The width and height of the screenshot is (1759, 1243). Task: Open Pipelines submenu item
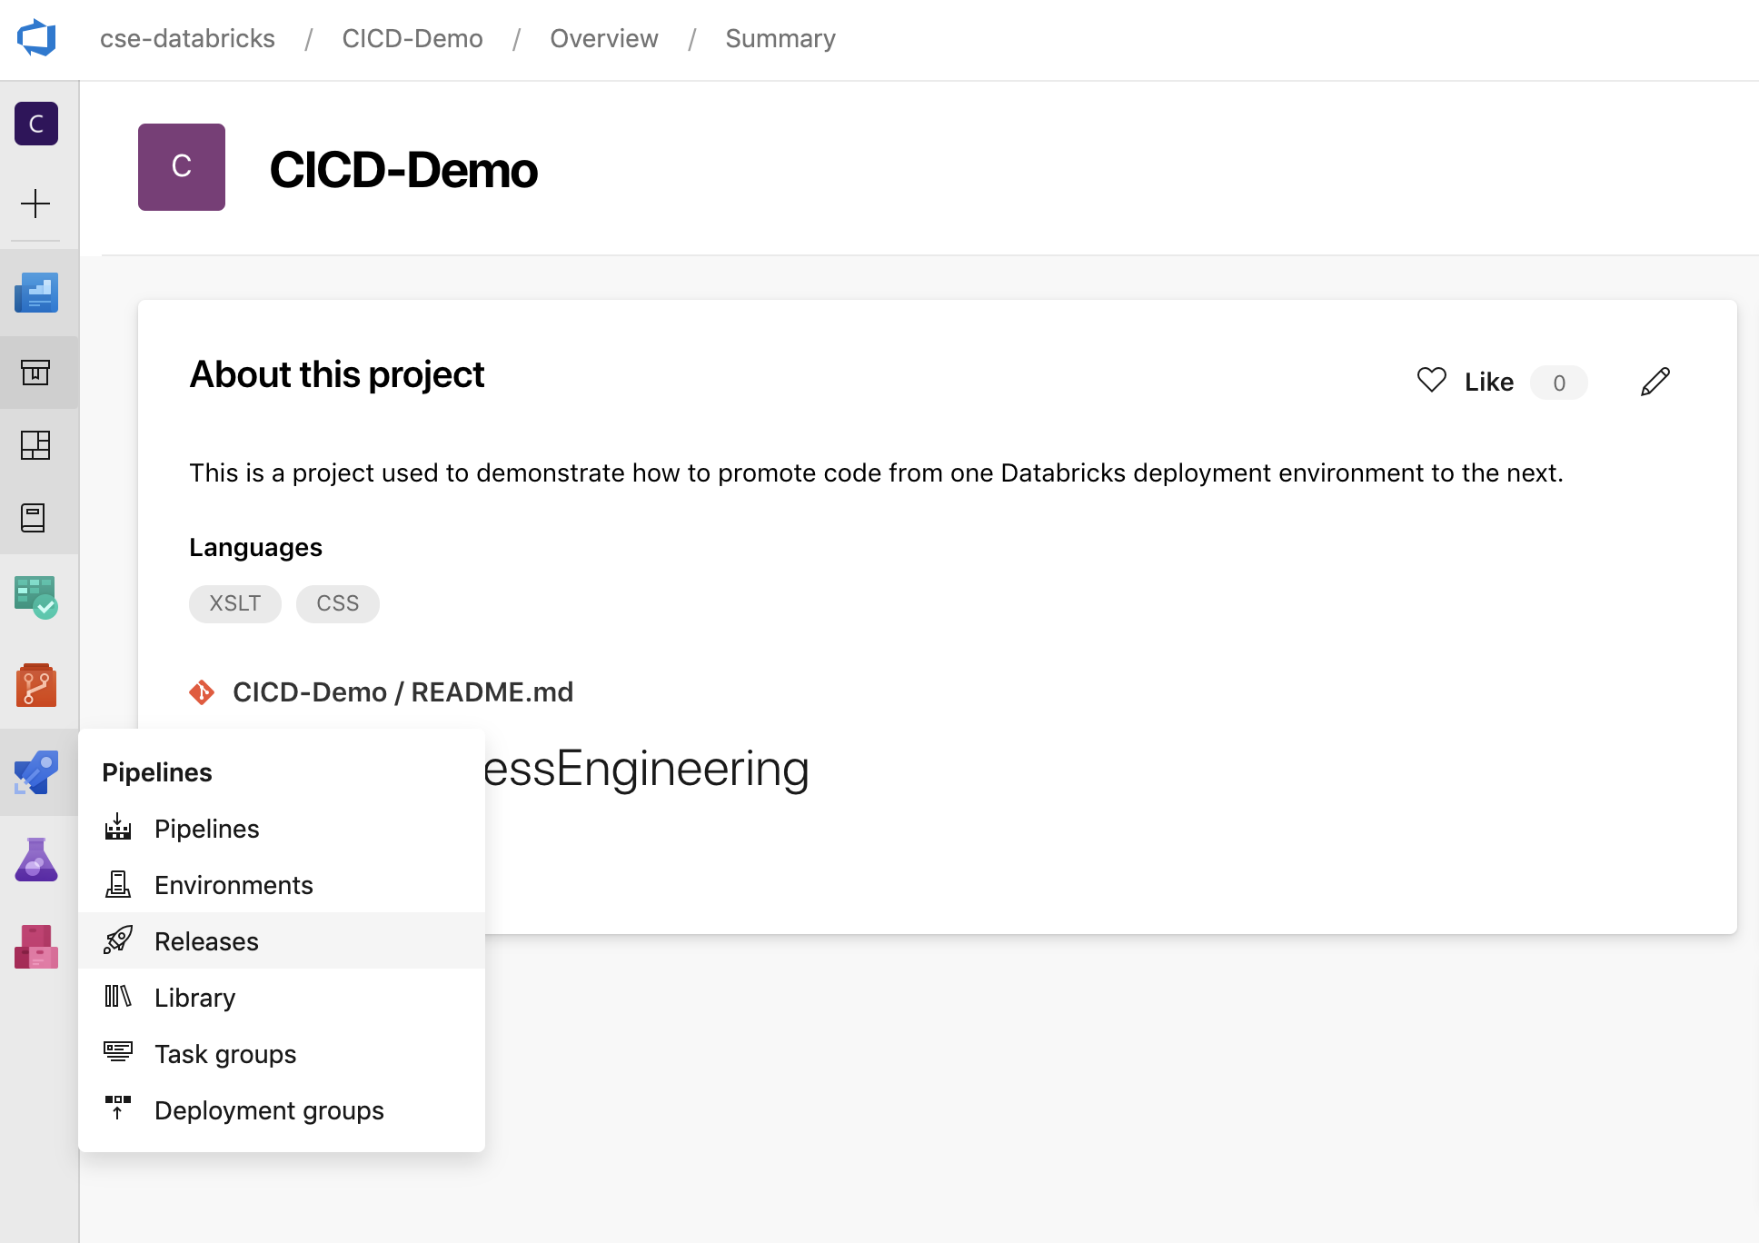point(205,828)
